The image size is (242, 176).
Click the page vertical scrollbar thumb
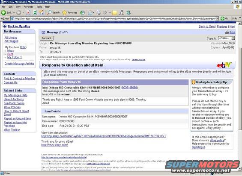(x=240, y=88)
